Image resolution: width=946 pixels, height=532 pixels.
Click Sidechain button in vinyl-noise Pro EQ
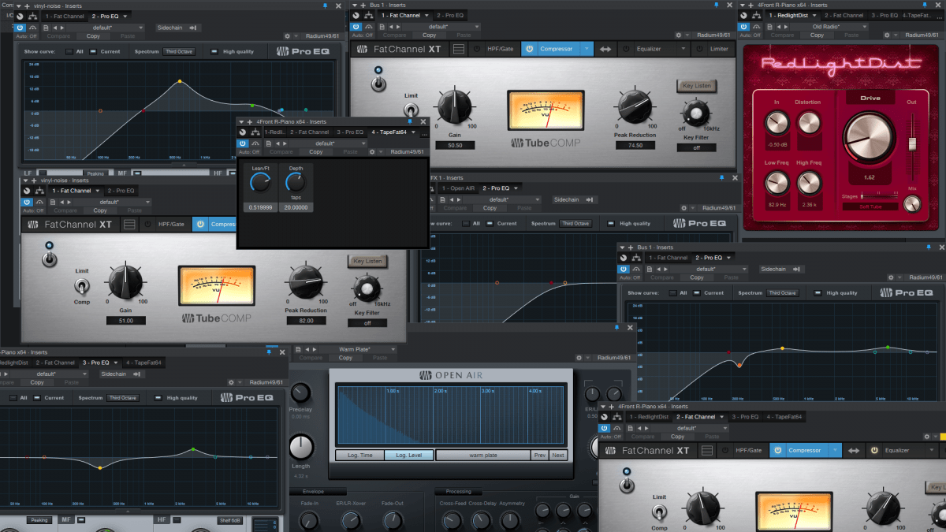[x=177, y=28]
